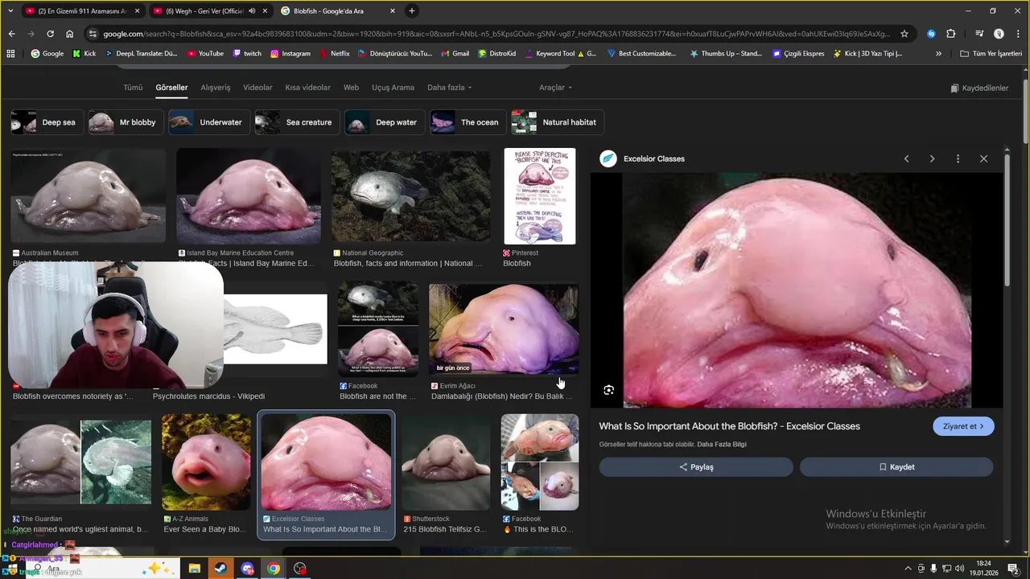Screen dimensions: 1030x579
Task: Open Discord from the taskbar
Action: tap(247, 569)
